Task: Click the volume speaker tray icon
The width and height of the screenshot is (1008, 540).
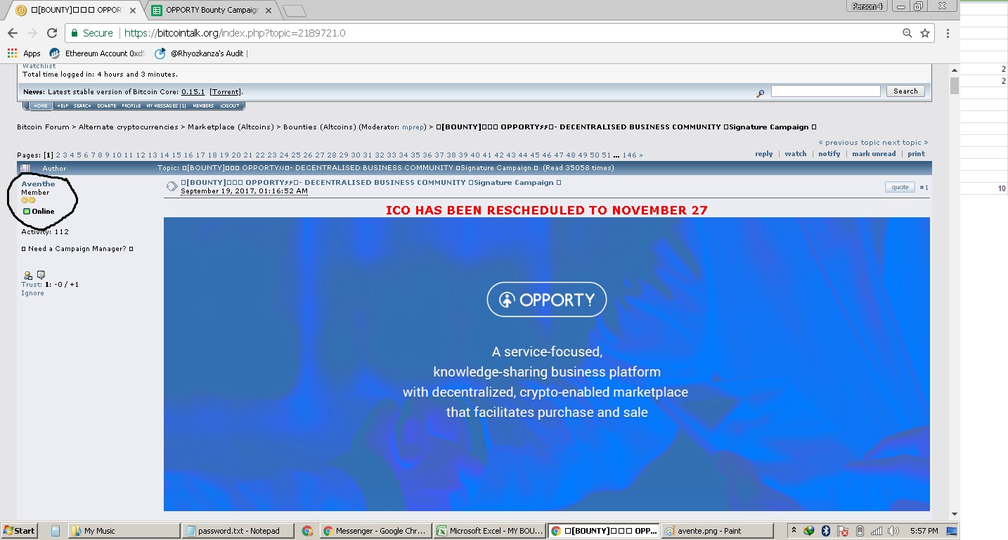Action: coord(893,531)
